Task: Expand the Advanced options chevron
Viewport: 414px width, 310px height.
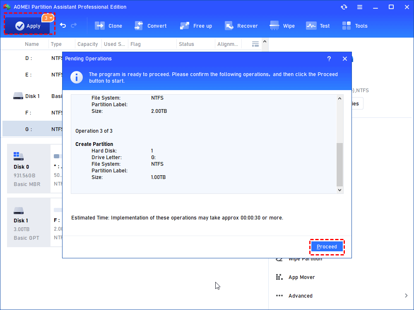Action: [x=406, y=296]
